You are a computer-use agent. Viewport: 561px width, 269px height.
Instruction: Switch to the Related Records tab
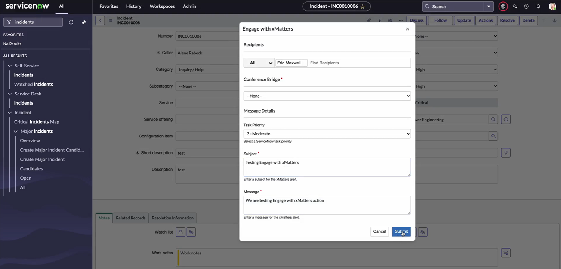pyautogui.click(x=130, y=218)
